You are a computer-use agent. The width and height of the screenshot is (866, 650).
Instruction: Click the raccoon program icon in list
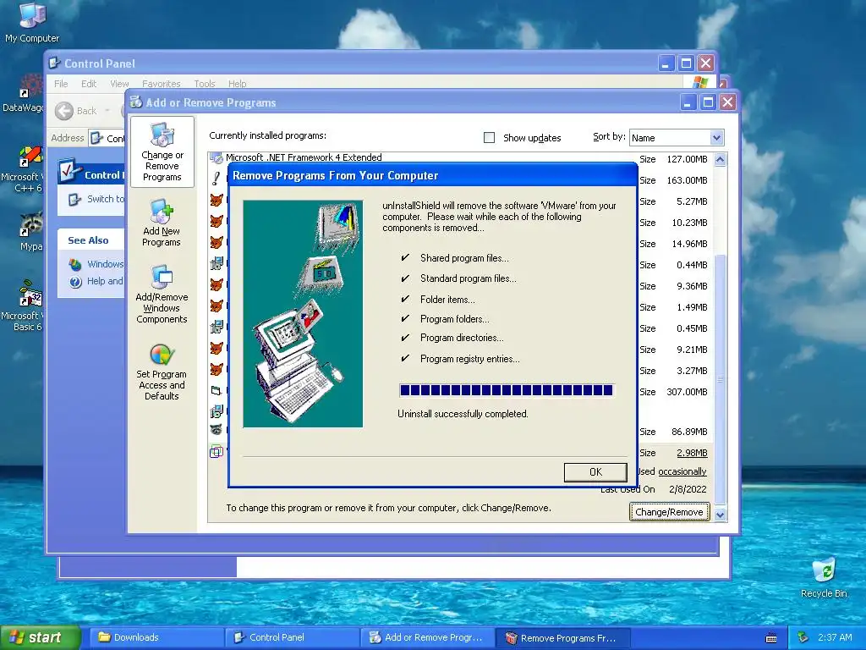[216, 429]
